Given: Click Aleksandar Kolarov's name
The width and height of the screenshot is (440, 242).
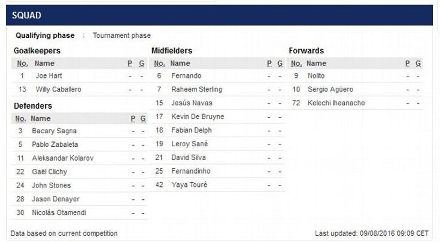Looking at the screenshot, I should coord(63,158).
